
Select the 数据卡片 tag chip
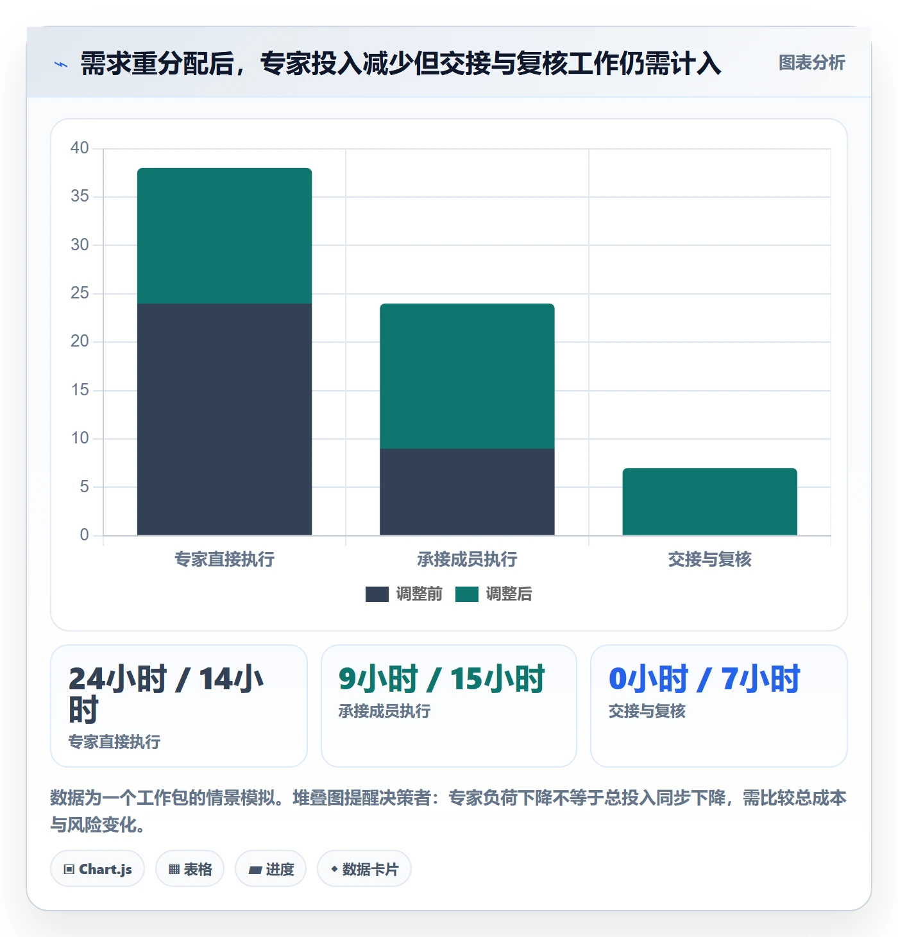(x=364, y=869)
